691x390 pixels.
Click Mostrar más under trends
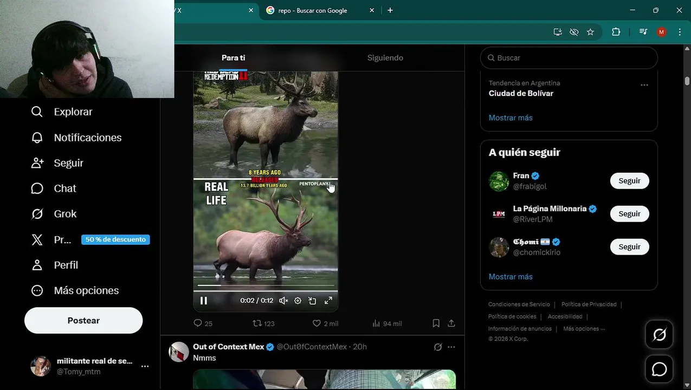click(511, 118)
